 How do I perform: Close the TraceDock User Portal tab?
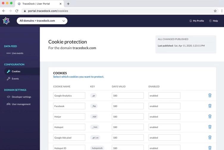60,4
